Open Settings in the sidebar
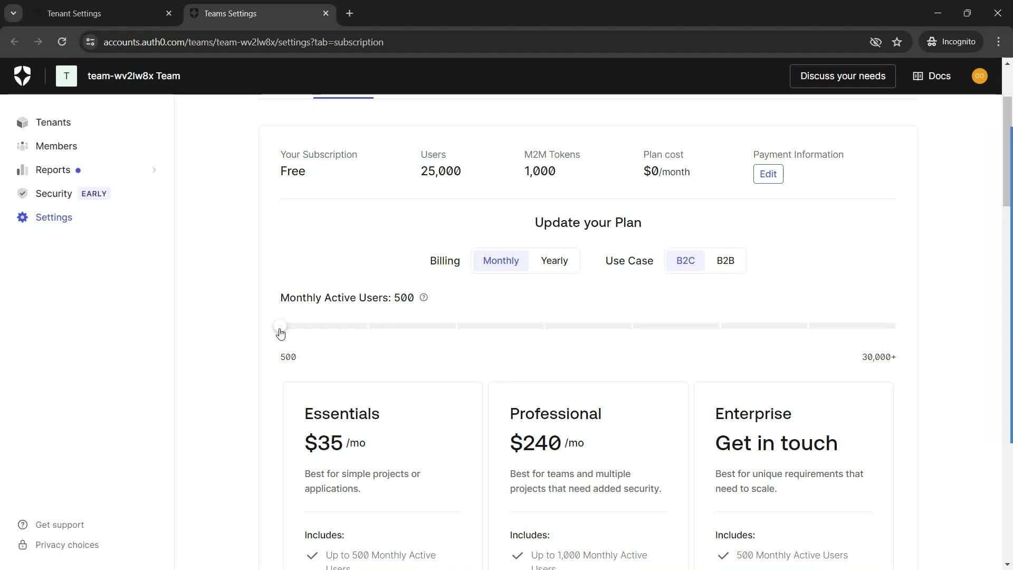 click(54, 217)
